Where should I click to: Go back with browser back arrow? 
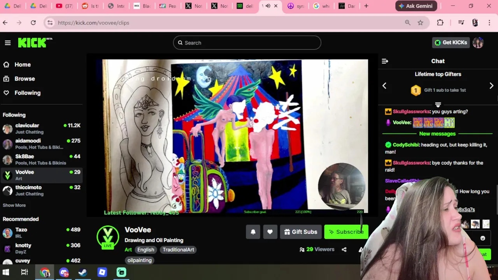[x=5, y=23]
